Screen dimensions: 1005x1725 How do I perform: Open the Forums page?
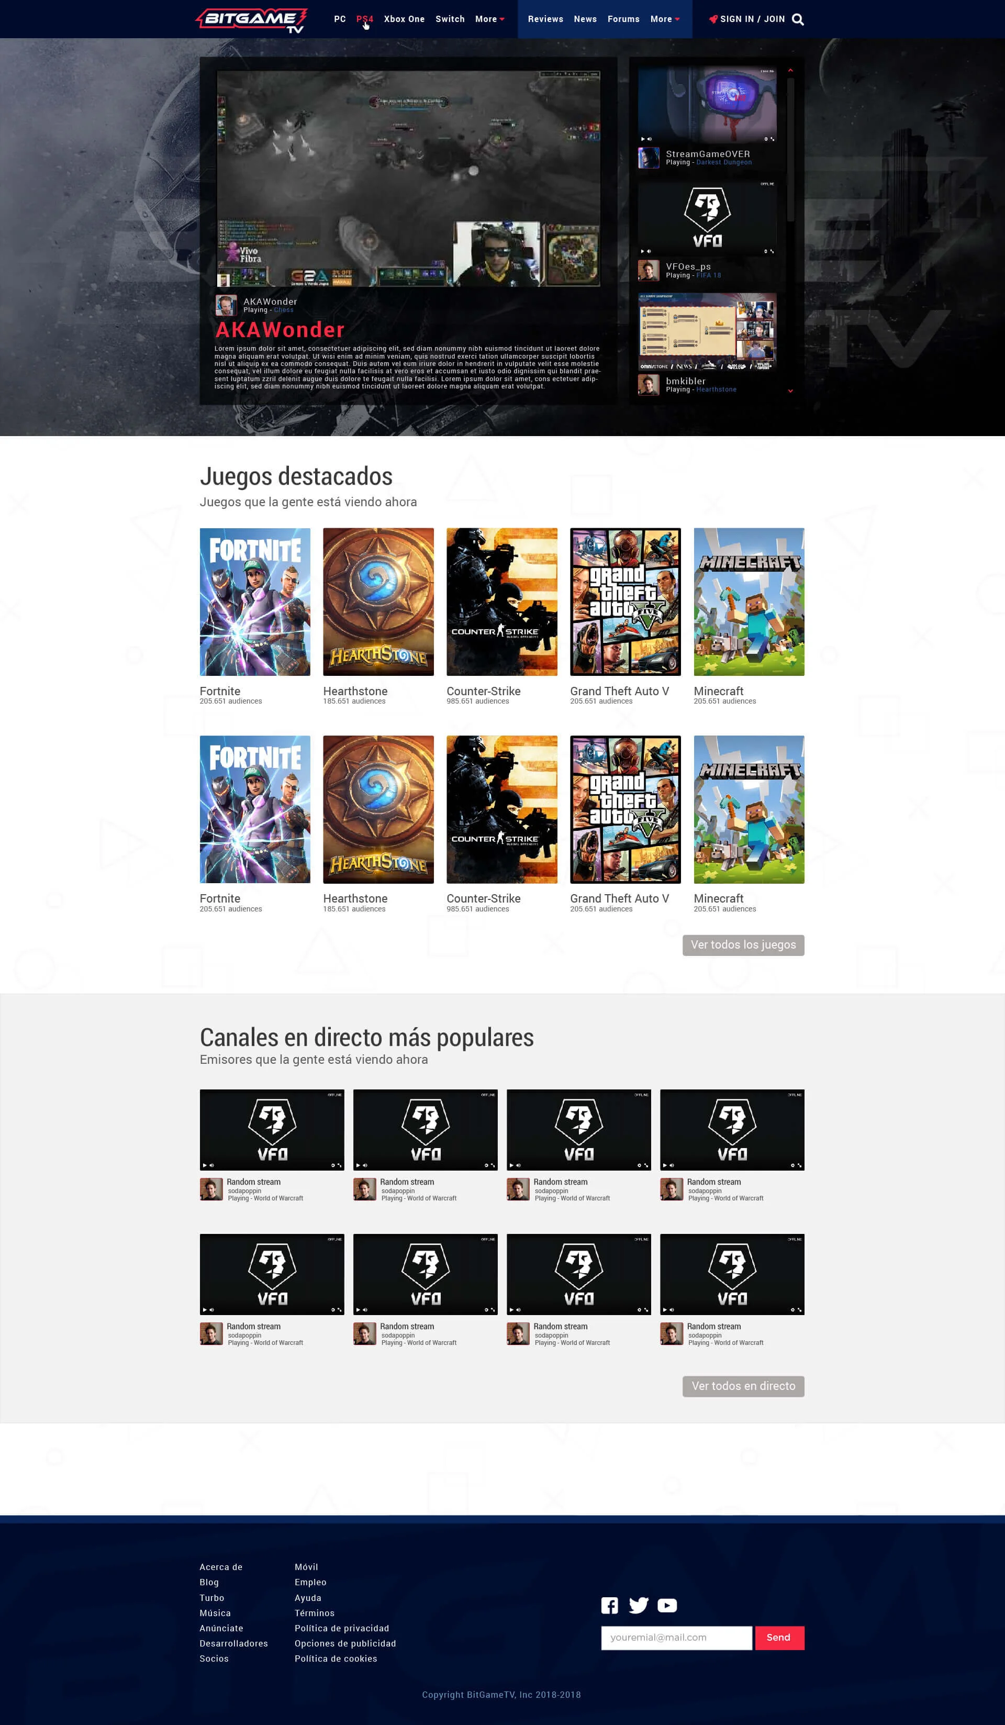click(623, 19)
